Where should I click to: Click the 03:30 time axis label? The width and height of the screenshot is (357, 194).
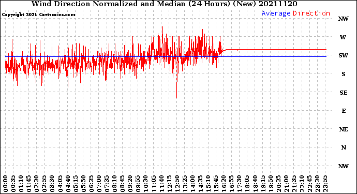(52, 184)
